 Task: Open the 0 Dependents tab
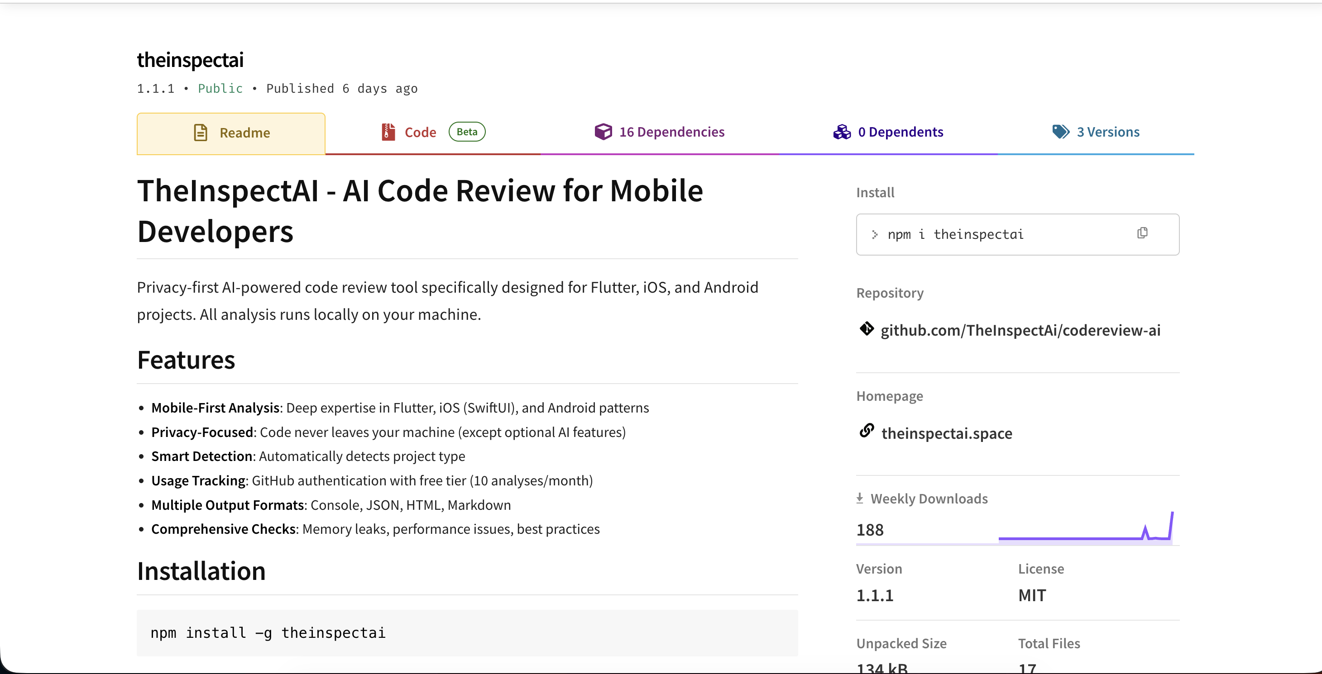pos(888,133)
